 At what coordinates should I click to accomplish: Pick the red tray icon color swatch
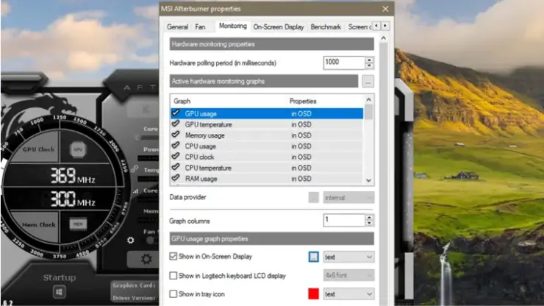click(313, 293)
